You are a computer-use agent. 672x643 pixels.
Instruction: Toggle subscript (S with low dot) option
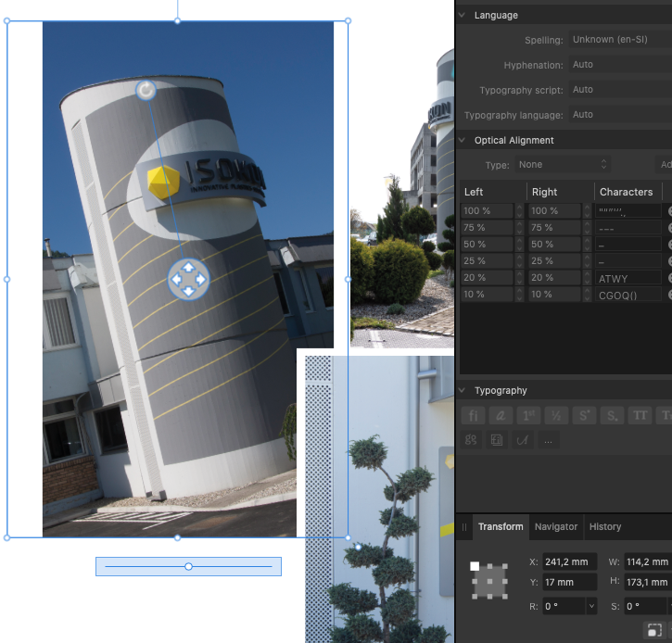pos(612,415)
